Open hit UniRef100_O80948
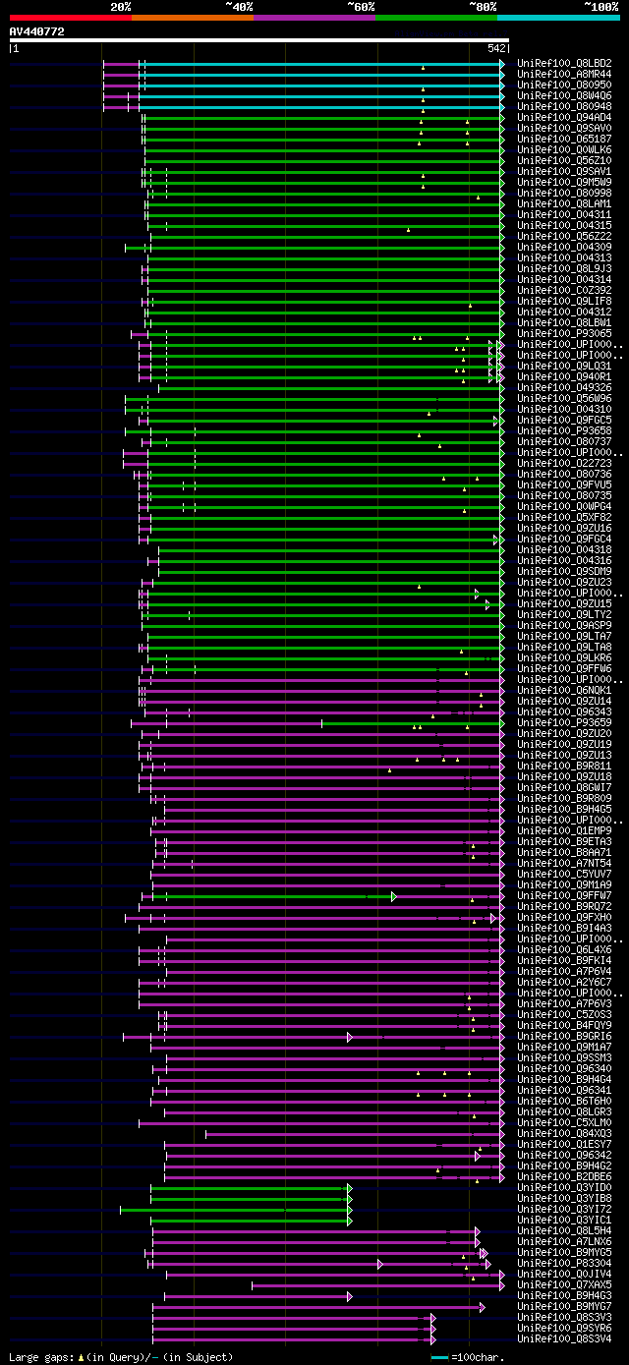Image resolution: width=629 pixels, height=1365 pixels. (x=564, y=107)
